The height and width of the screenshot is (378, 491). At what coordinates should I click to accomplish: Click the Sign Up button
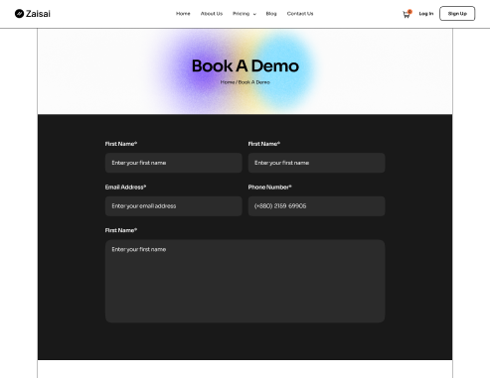click(x=457, y=14)
